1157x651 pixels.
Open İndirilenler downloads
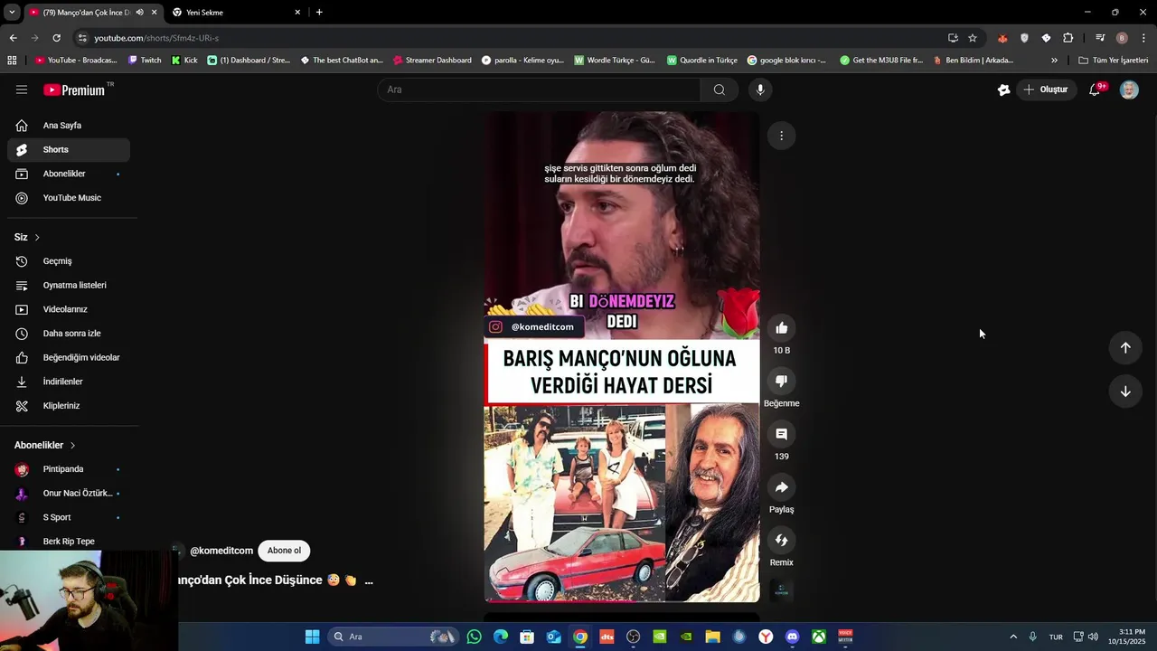click(x=69, y=382)
